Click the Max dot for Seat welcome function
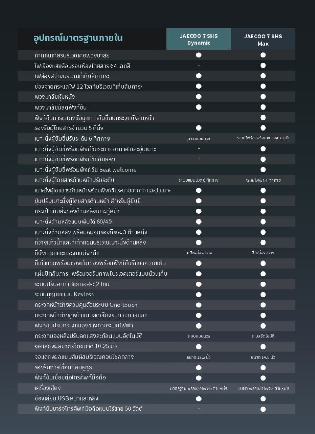Image resolution: width=315 pixels, height=434 pixels. tap(263, 169)
